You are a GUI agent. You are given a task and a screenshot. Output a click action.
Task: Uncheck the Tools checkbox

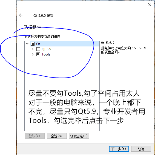[38, 54]
